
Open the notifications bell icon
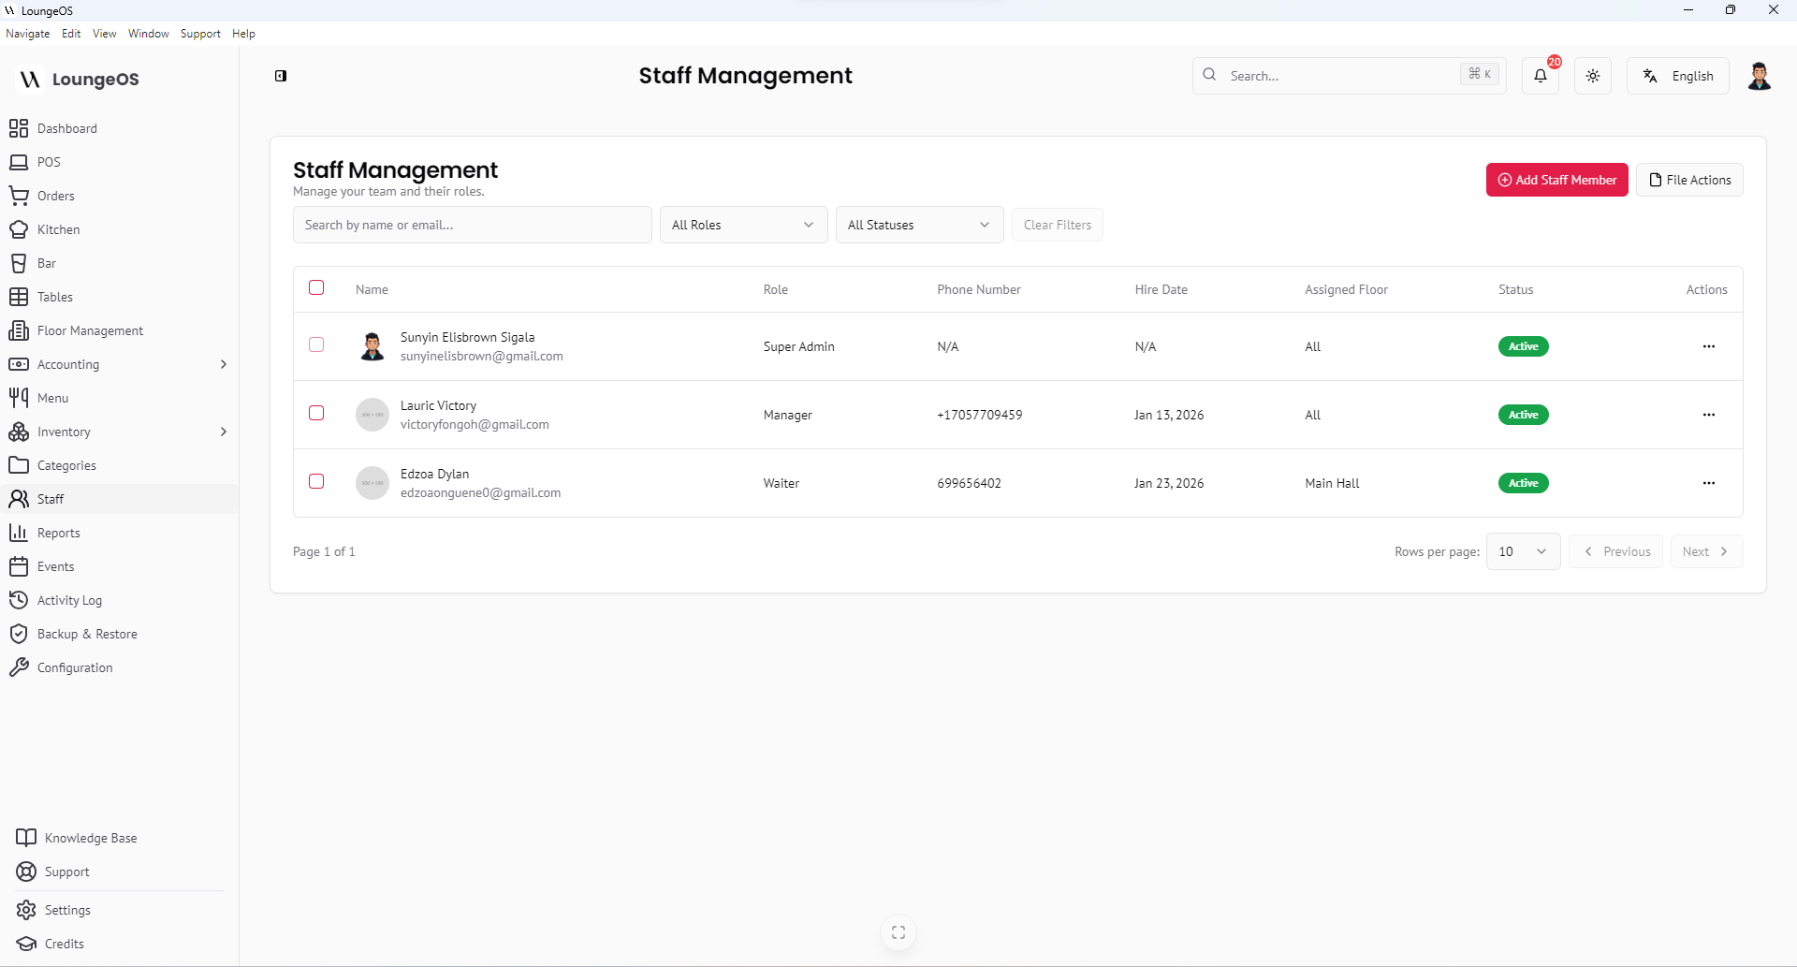pos(1540,76)
